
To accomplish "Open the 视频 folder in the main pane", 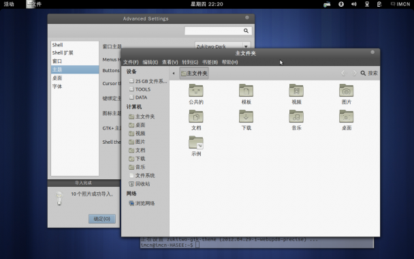I will coord(296,91).
